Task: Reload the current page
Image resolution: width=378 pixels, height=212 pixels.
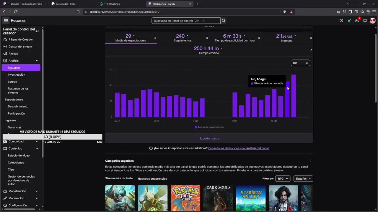Action: [16, 12]
